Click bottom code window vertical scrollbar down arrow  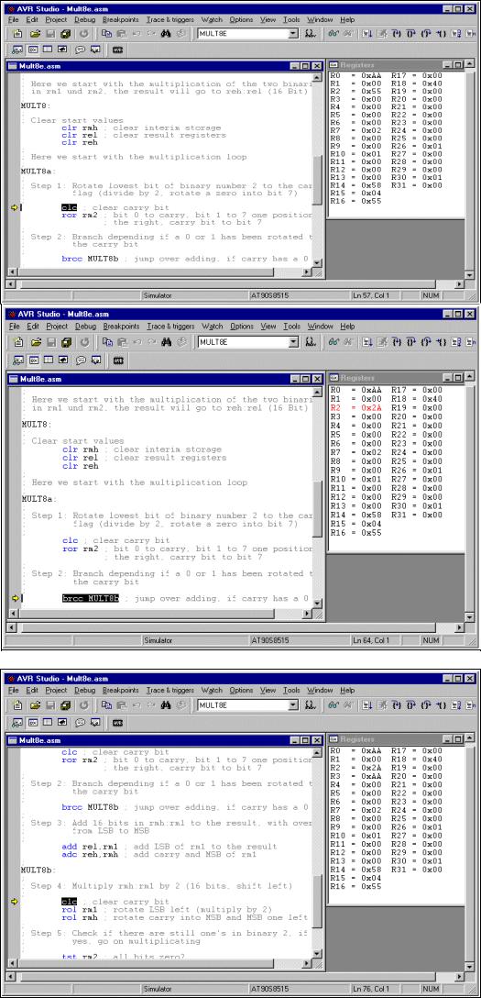(x=318, y=953)
